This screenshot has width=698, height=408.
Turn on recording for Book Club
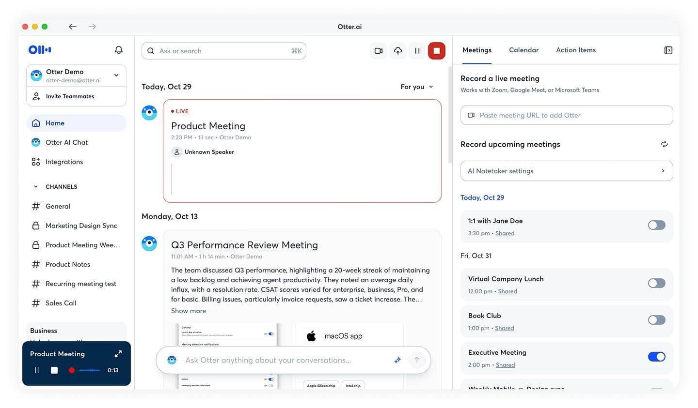pos(656,319)
